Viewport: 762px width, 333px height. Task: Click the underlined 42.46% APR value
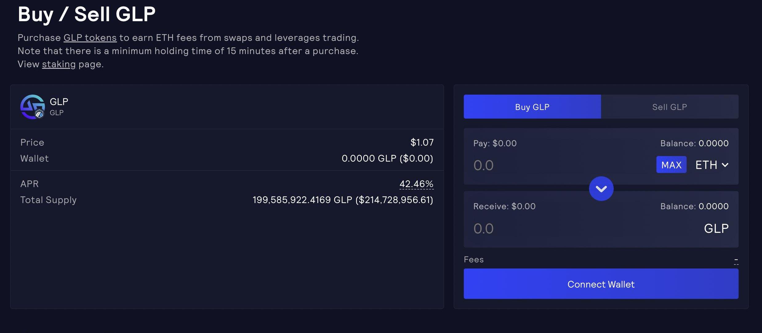pos(416,184)
